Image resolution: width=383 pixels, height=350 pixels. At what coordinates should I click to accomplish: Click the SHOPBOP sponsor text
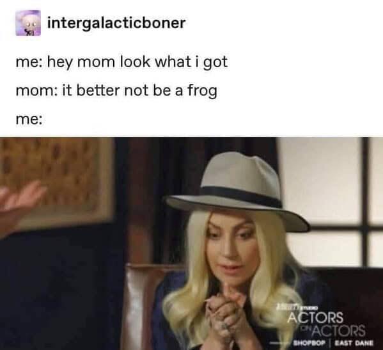tap(309, 343)
